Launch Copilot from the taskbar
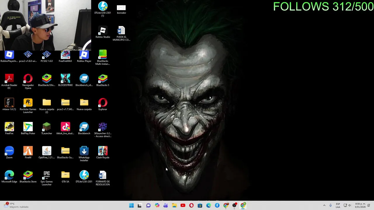 click(157, 205)
